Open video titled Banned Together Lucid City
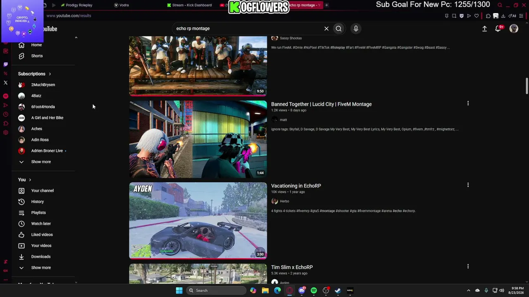529x297 pixels. 321,104
